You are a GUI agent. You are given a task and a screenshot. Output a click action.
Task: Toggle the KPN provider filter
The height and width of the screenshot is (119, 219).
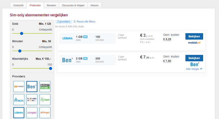tap(45, 100)
